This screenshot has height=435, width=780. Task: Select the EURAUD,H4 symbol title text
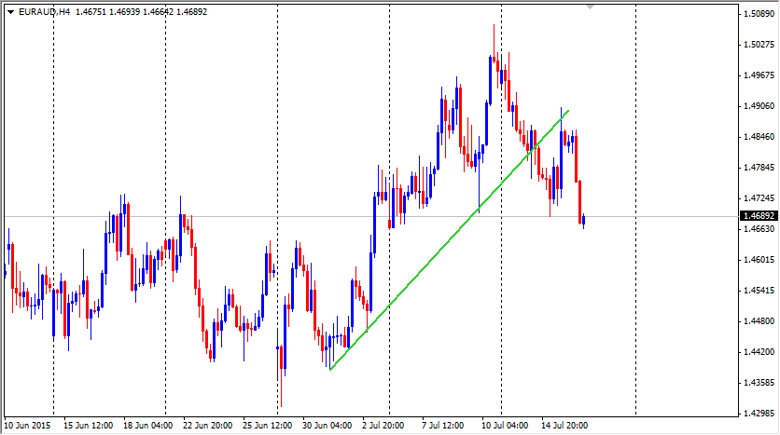[x=44, y=12]
